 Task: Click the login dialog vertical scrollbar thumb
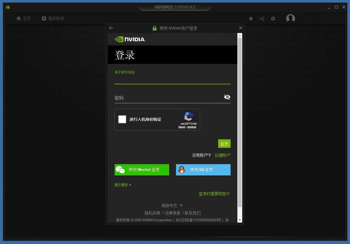click(x=240, y=122)
